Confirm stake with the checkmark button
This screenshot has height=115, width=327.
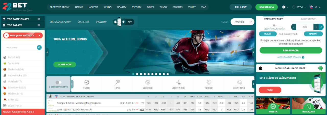(x=321, y=27)
